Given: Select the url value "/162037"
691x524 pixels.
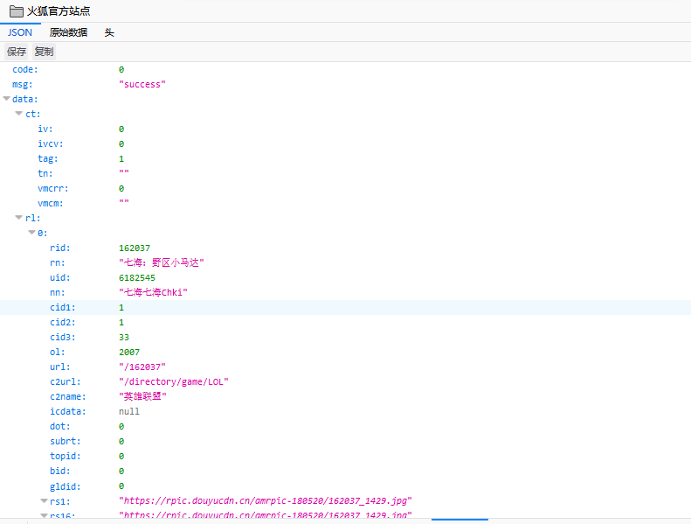Looking at the screenshot, I should [142, 367].
